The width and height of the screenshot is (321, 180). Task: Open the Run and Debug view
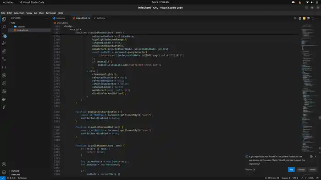pos(4,43)
